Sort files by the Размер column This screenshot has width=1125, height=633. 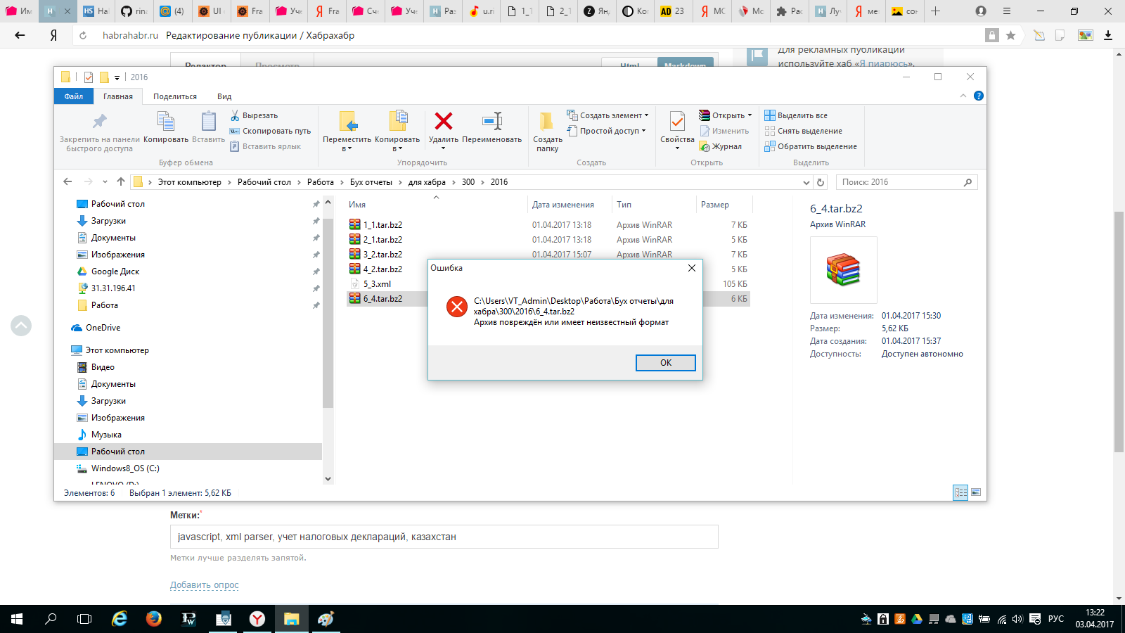(x=715, y=205)
